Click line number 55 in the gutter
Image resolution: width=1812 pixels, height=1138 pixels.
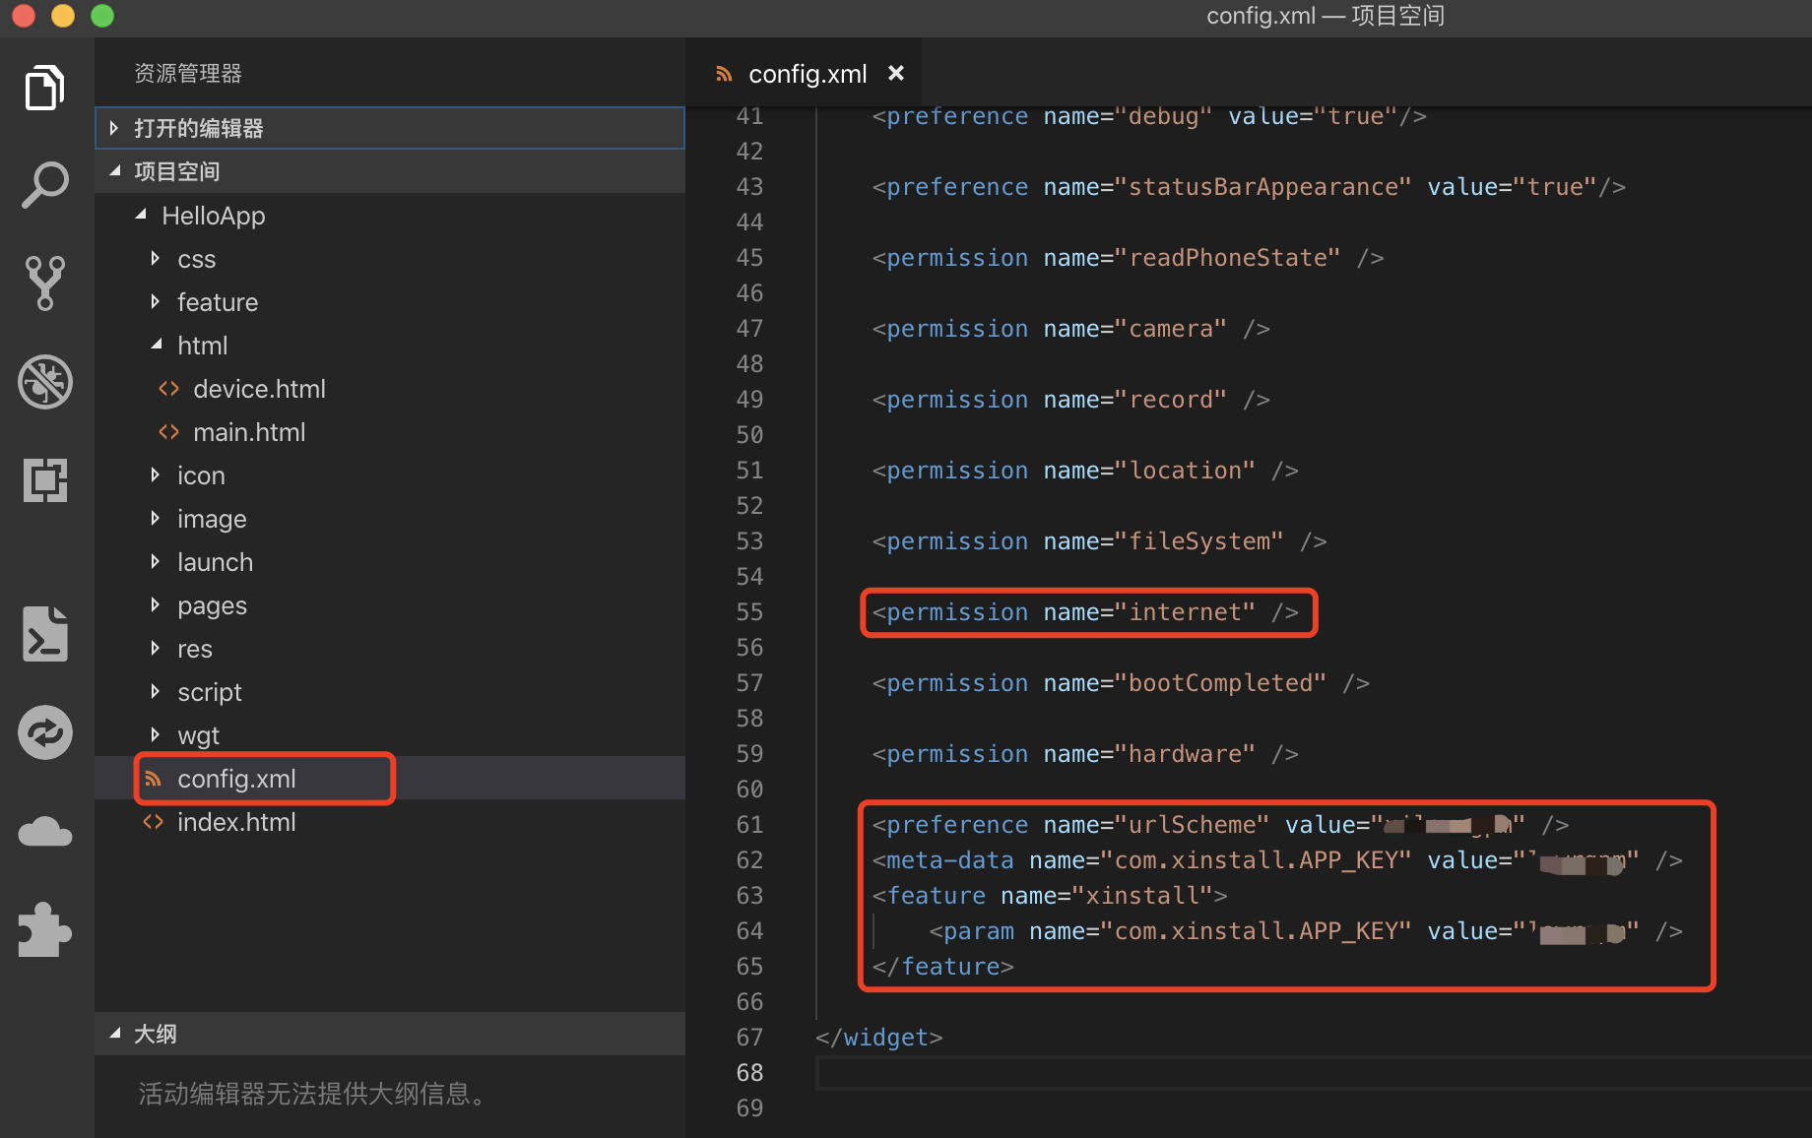749,611
